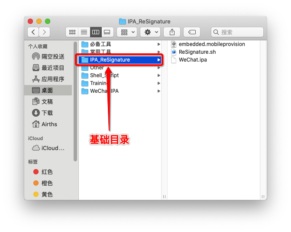The height and width of the screenshot is (232, 291).
Task: Select embedded.mobileprovision file
Action: pyautogui.click(x=213, y=44)
